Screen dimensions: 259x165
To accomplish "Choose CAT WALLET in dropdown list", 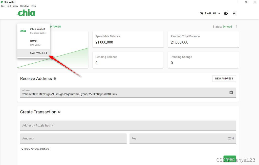I will [x=34, y=53].
